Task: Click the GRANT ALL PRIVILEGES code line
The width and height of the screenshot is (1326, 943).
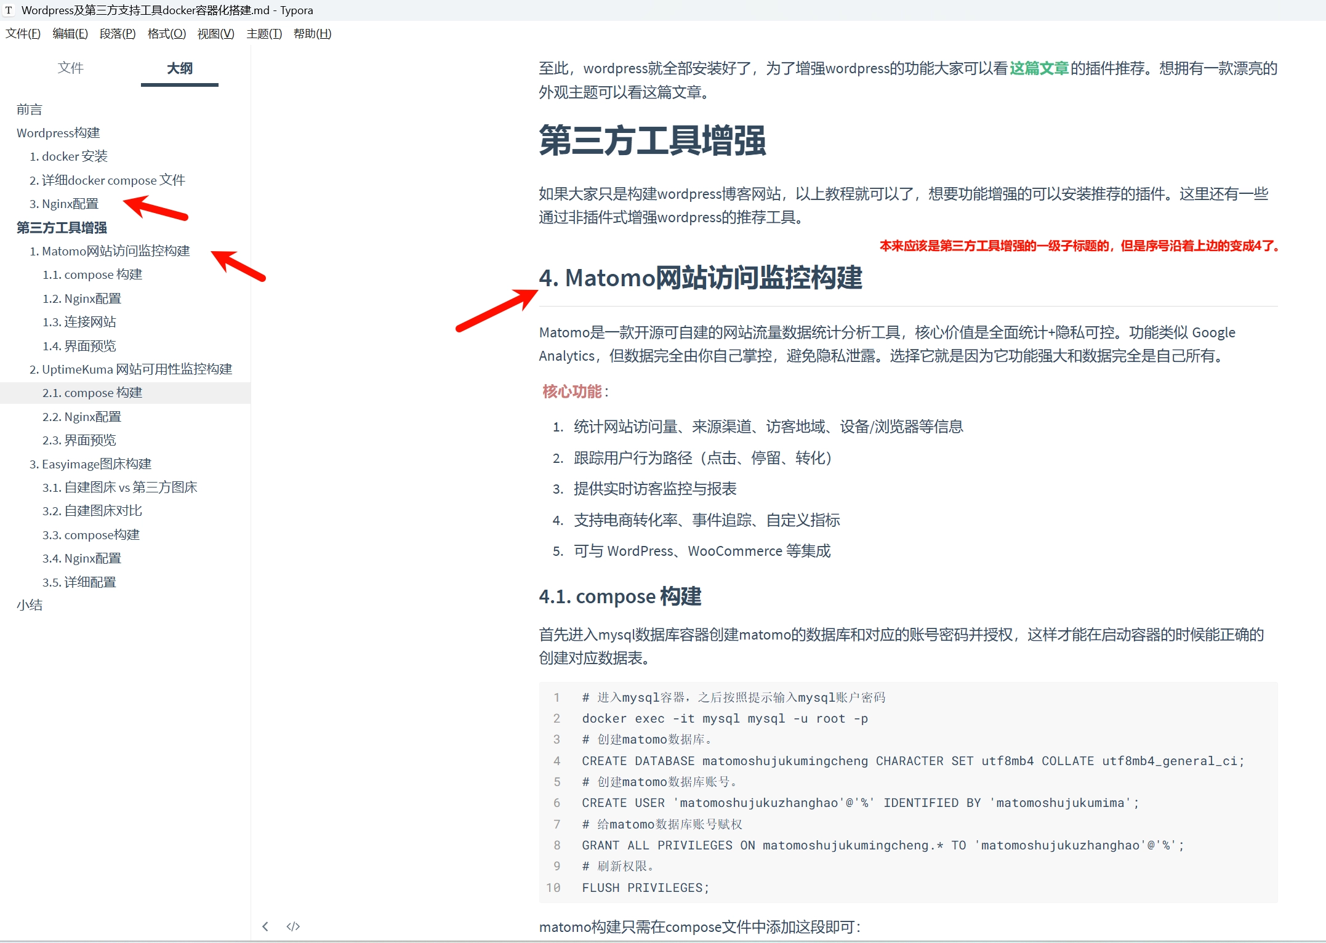Action: click(883, 845)
